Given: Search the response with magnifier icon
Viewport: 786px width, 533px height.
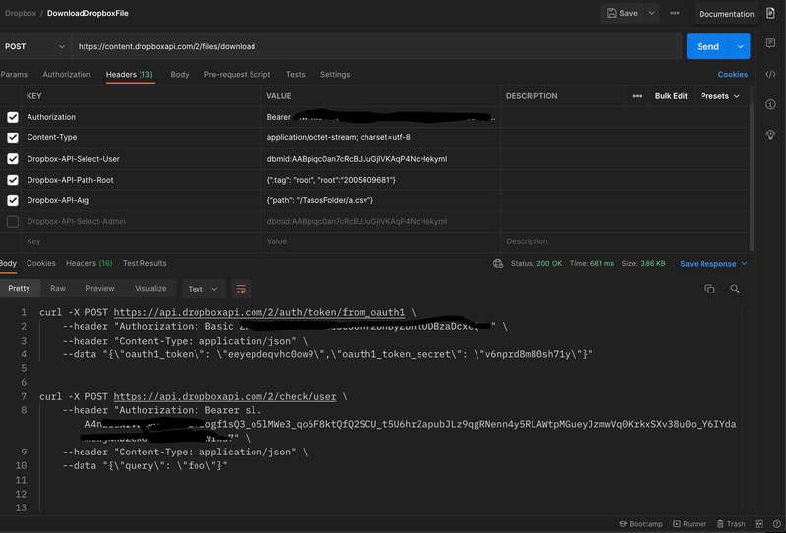Looking at the screenshot, I should [x=735, y=289].
